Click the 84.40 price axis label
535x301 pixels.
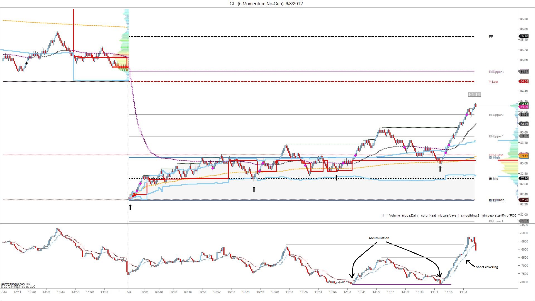(524, 91)
